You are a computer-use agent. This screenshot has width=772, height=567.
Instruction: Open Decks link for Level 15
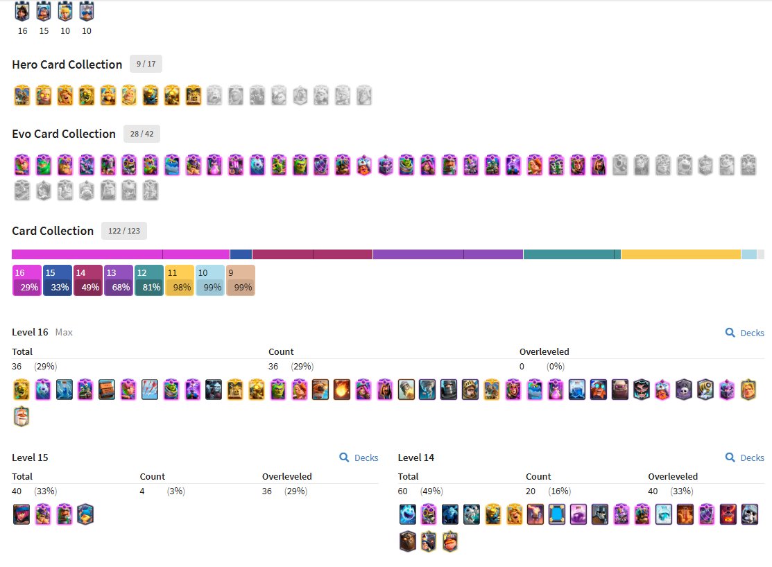[359, 457]
